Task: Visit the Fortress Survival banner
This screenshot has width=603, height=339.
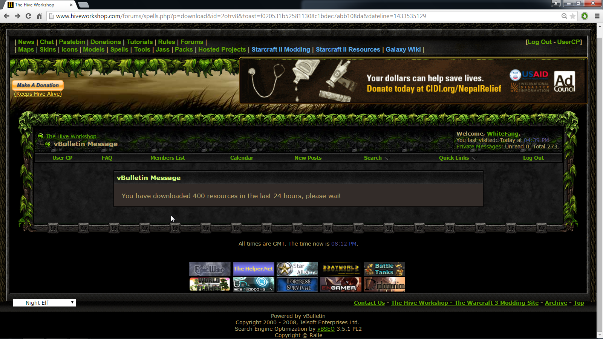Action: click(297, 284)
